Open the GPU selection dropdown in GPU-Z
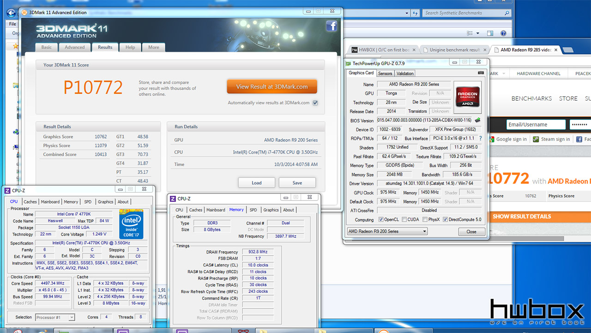591x333 pixels. tap(387, 231)
